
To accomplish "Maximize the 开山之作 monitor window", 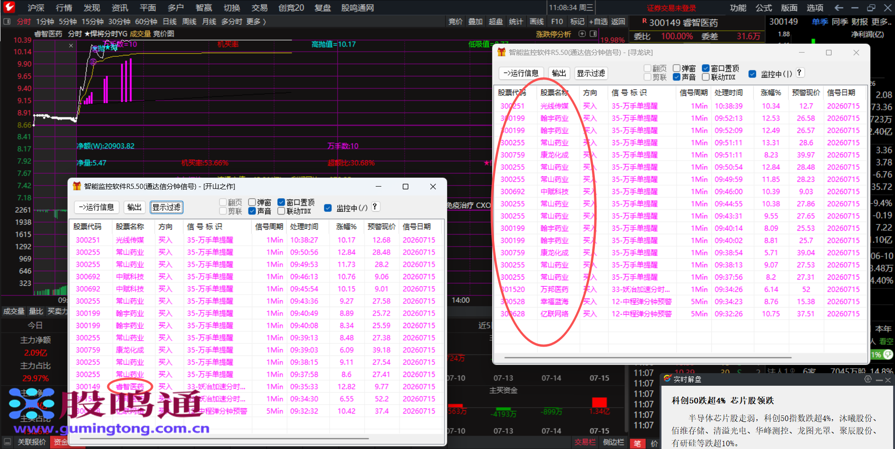I will [x=406, y=187].
